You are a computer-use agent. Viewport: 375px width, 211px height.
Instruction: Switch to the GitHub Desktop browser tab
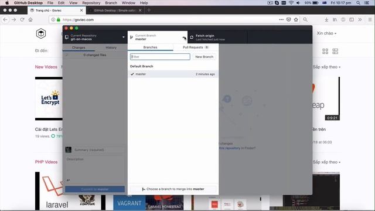(x=115, y=11)
